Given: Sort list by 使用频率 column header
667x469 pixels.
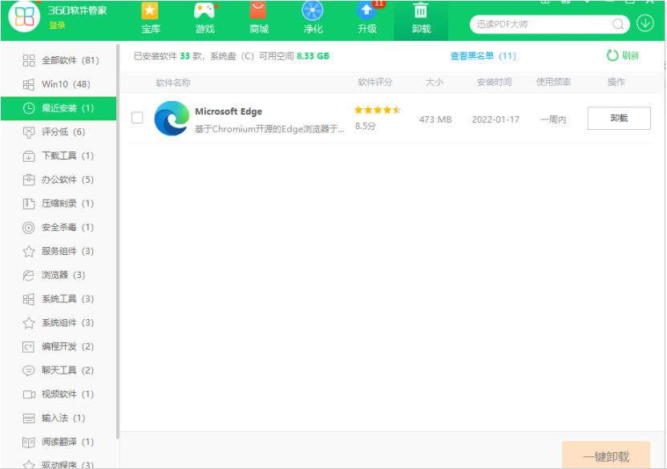Looking at the screenshot, I should (x=554, y=83).
